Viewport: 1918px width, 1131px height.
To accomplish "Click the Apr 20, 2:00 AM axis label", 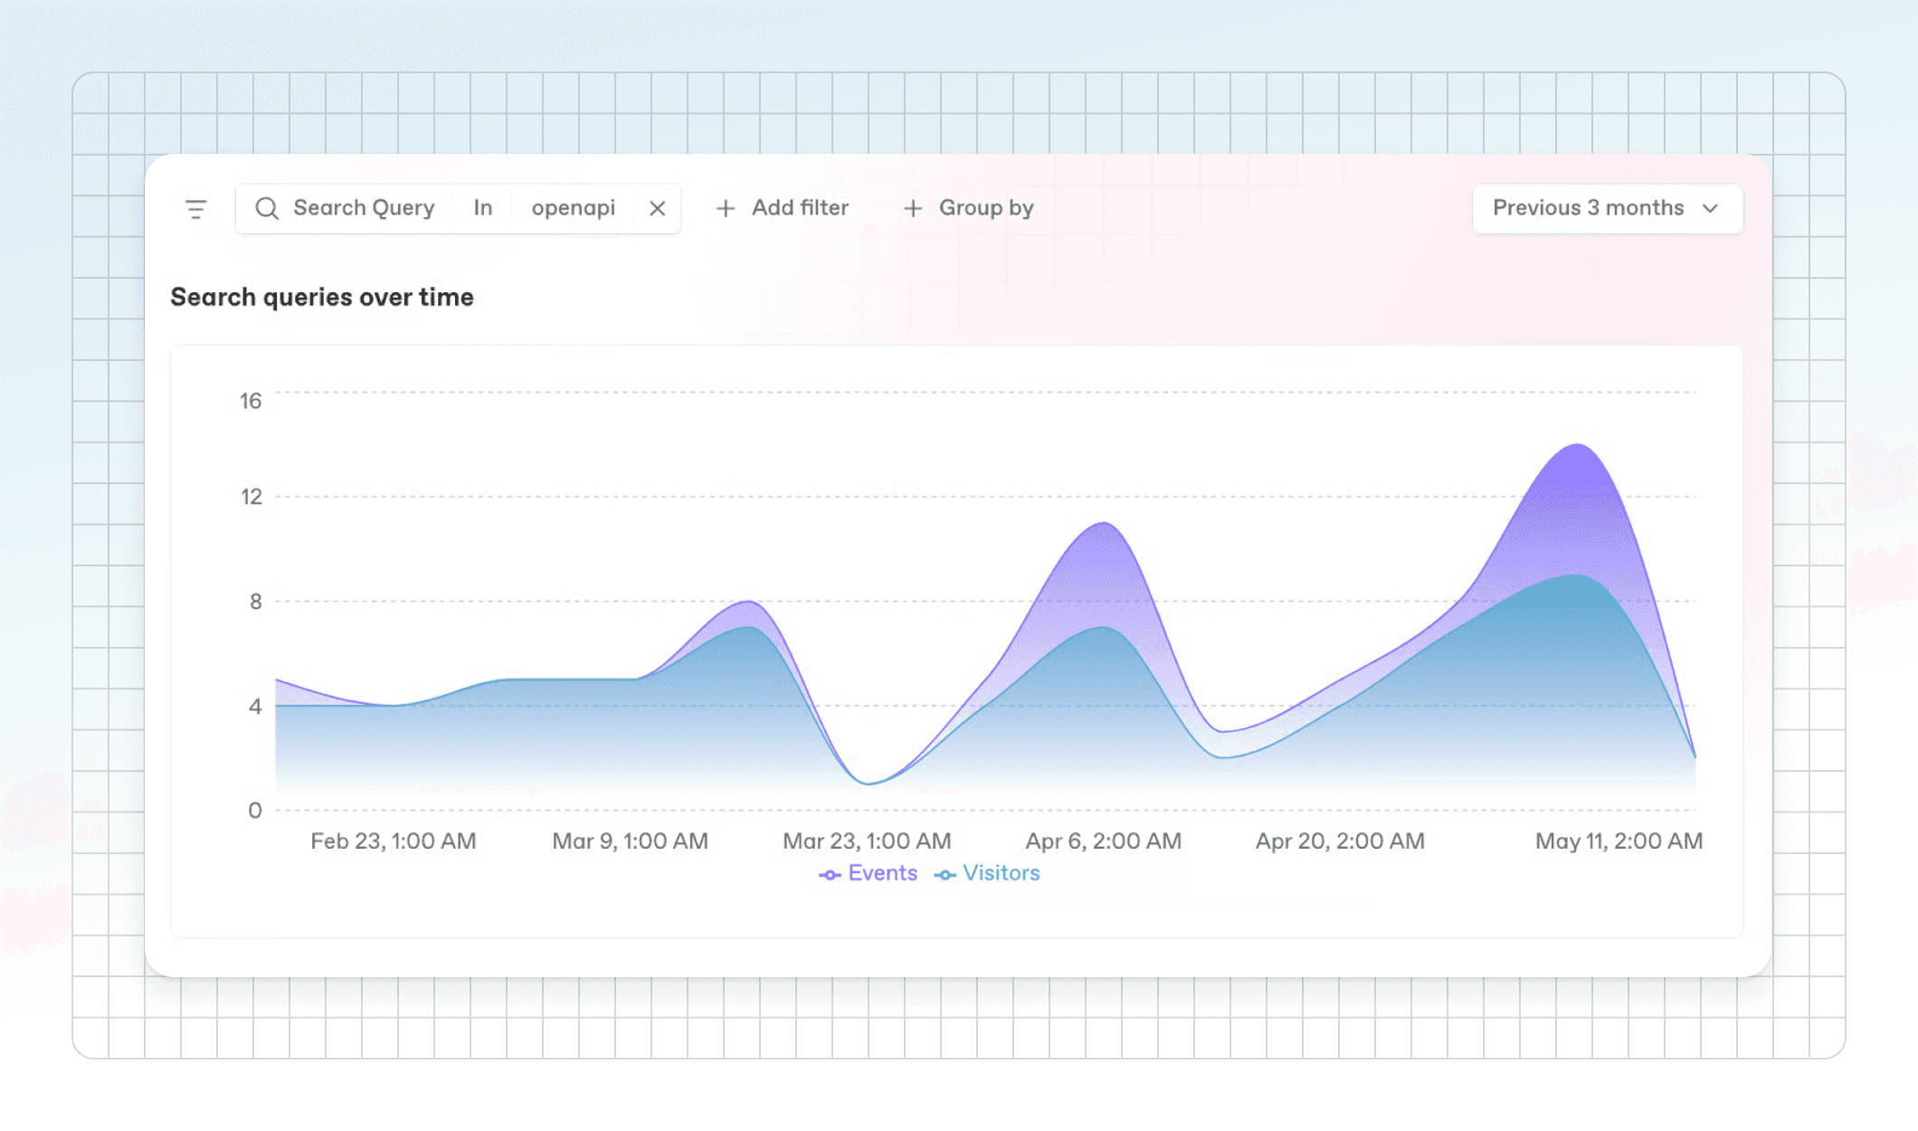I will (1340, 841).
